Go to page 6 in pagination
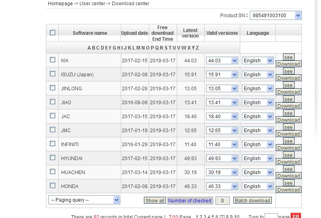Image resolution: width=321 pixels, height=218 pixels. pyautogui.click(x=217, y=216)
